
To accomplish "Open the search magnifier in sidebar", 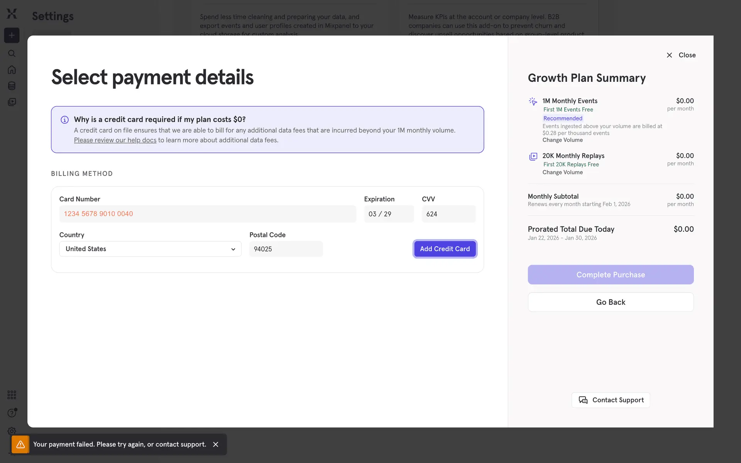I will [12, 54].
